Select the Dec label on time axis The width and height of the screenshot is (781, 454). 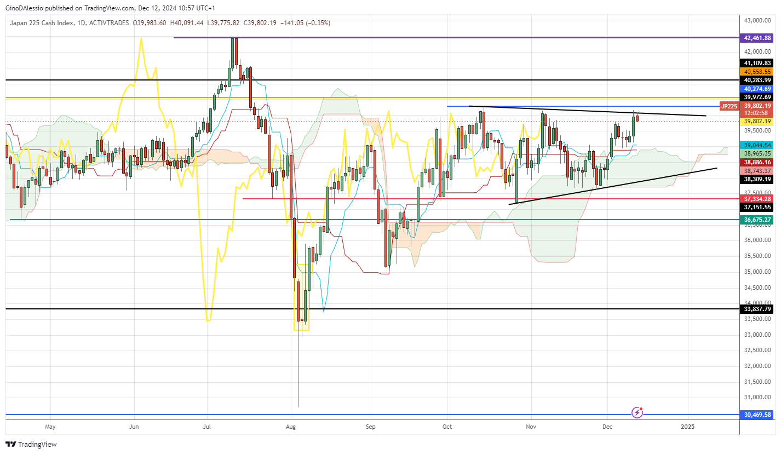tap(607, 427)
